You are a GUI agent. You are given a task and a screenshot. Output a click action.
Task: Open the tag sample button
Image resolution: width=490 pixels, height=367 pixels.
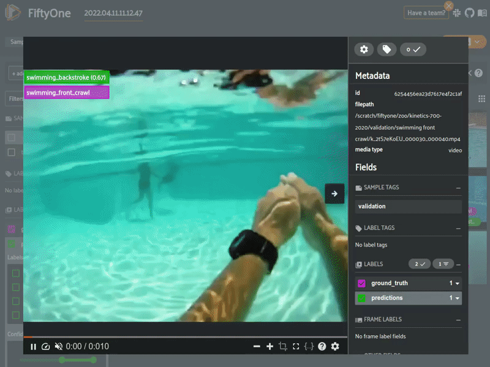386,50
